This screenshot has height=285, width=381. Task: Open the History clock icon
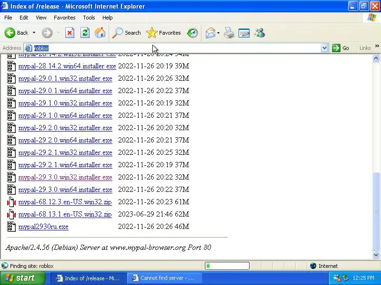tap(192, 33)
